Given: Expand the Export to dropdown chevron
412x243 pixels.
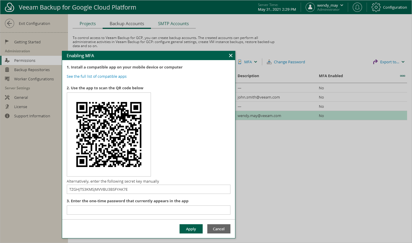Looking at the screenshot, I should point(403,62).
